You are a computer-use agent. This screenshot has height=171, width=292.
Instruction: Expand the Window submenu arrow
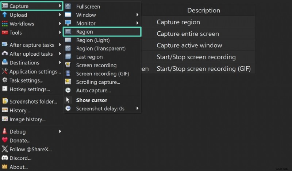(x=138, y=15)
